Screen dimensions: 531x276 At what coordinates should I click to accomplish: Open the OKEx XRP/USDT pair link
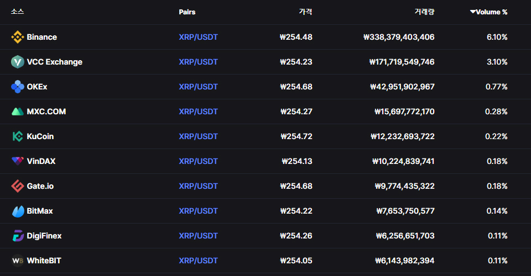(x=198, y=87)
